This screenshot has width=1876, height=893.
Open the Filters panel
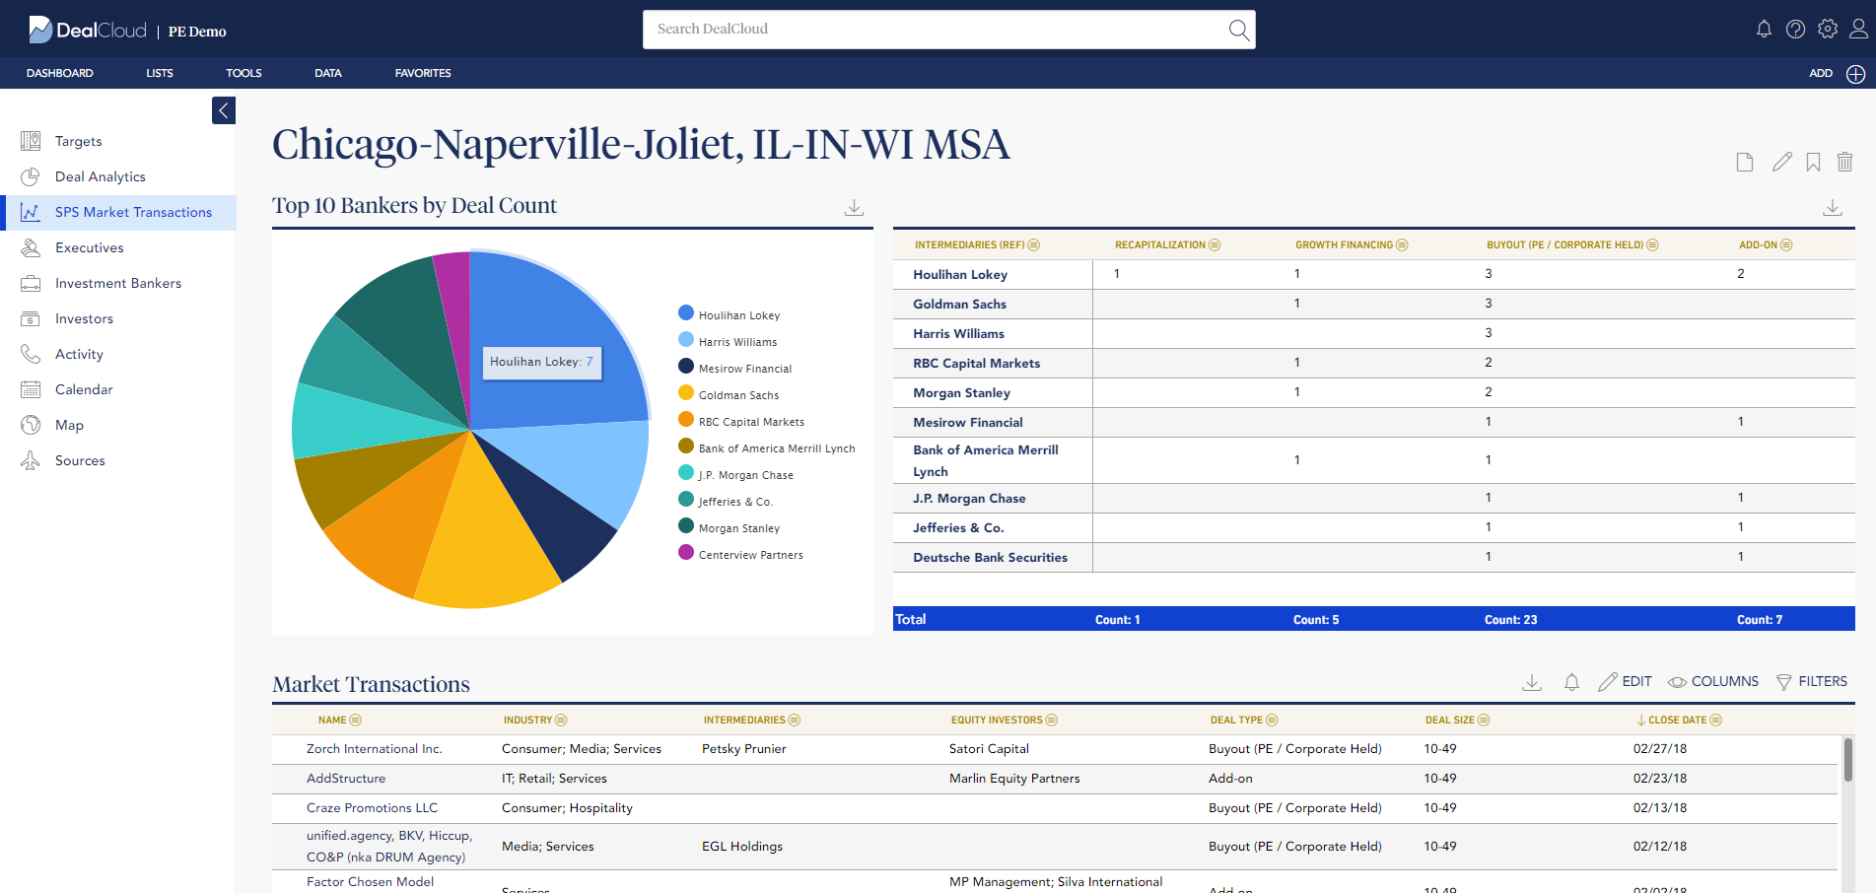[x=1812, y=681]
